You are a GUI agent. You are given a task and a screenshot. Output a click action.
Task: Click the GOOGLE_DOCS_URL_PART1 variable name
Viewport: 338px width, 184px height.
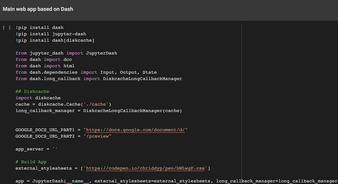pyautogui.click(x=45, y=130)
